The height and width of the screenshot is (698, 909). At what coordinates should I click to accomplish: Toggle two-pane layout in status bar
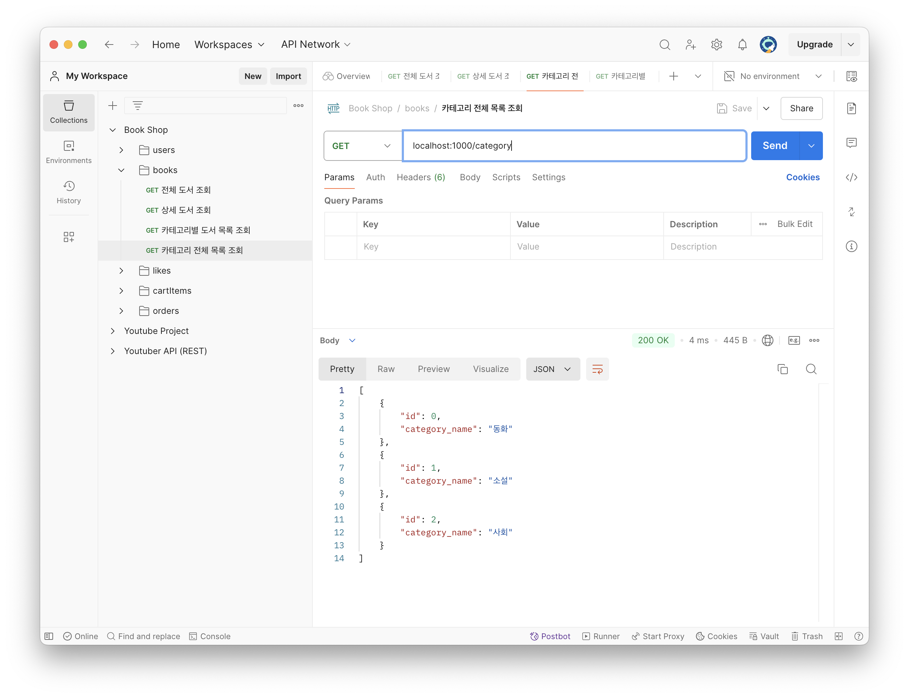838,636
